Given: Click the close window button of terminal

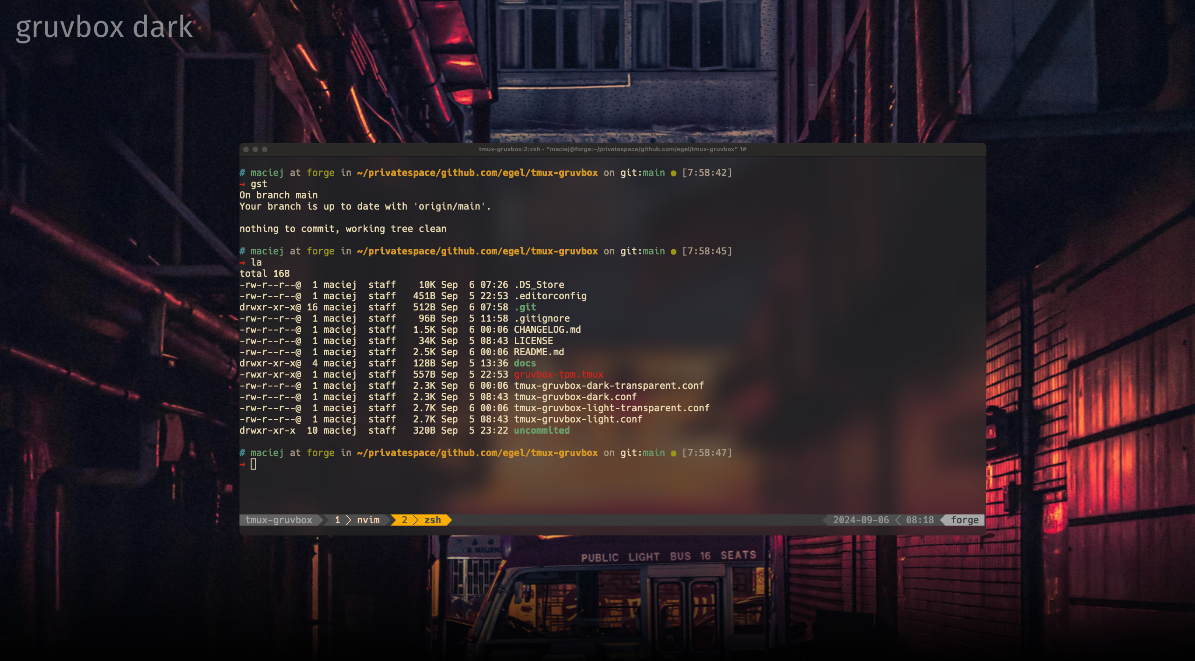Looking at the screenshot, I should 246,149.
